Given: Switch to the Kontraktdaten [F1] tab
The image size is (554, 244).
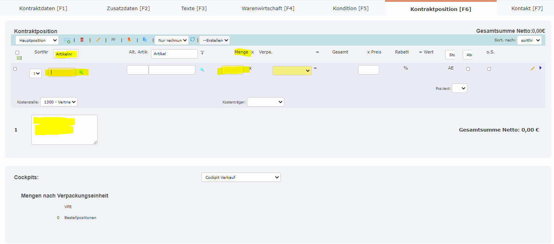Looking at the screenshot, I should (43, 8).
